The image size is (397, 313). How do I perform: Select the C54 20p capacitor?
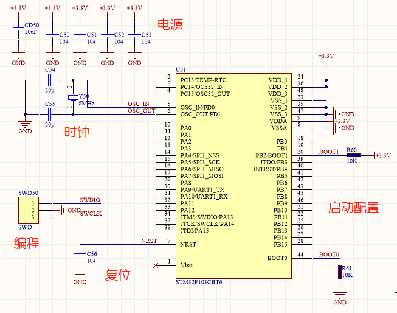[50, 80]
